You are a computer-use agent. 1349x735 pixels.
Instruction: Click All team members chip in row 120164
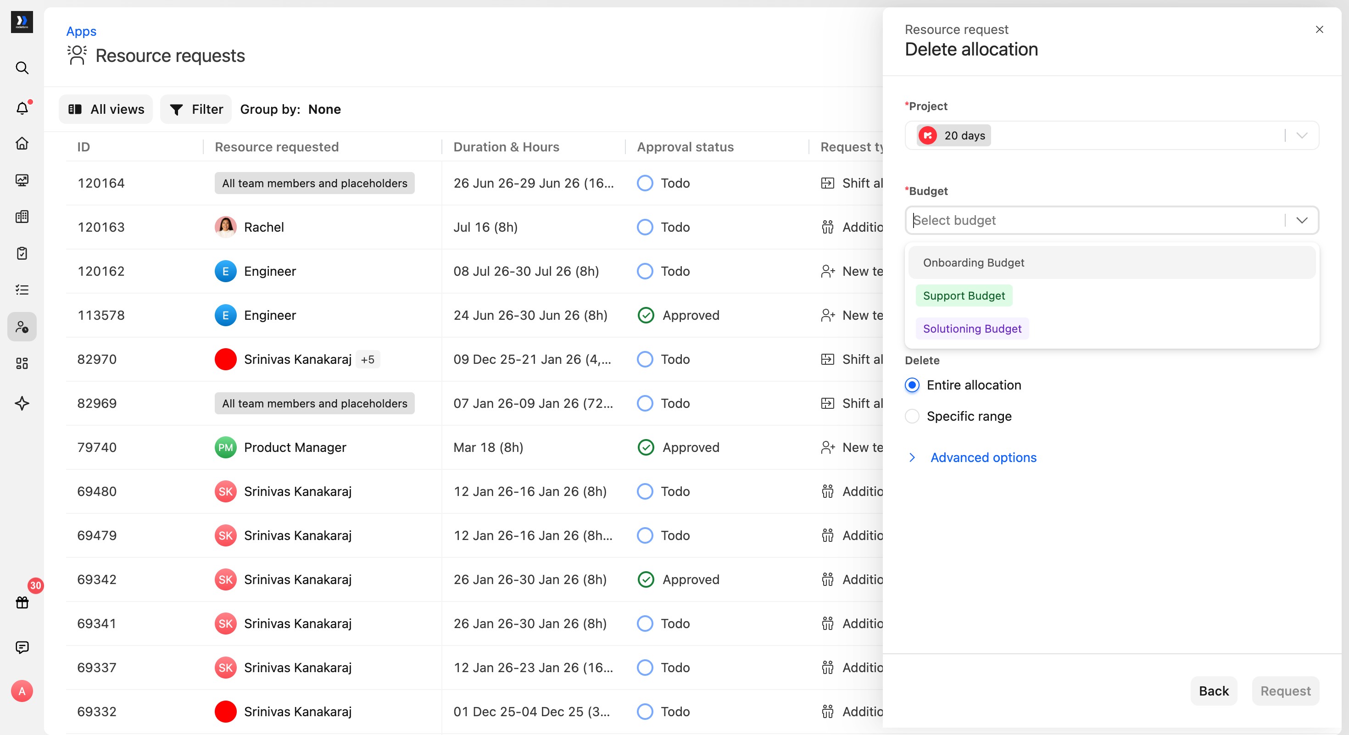[x=314, y=183]
